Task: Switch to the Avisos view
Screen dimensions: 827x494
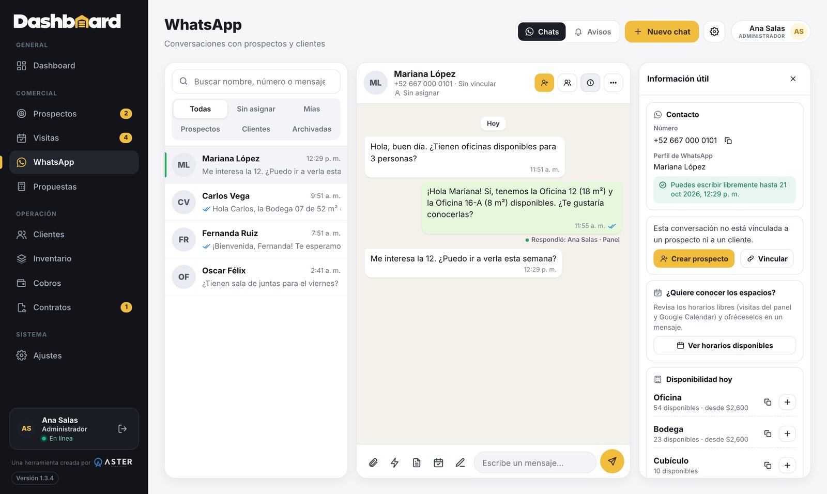Action: tap(592, 32)
